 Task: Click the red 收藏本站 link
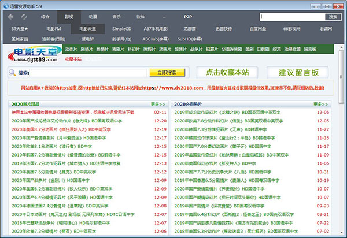pos(73,59)
